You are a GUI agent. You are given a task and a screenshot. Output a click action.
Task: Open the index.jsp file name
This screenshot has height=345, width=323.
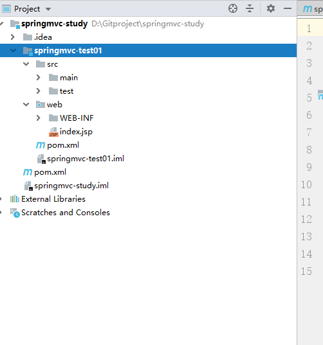pos(76,132)
